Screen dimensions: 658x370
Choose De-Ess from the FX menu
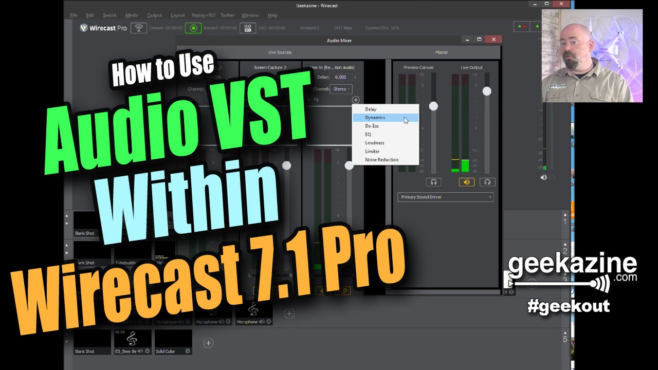pyautogui.click(x=385, y=126)
